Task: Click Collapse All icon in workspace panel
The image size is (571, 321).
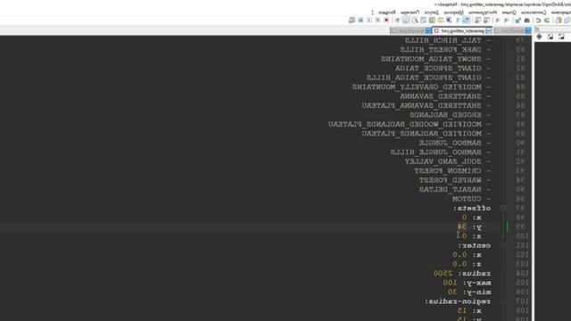Action: (x=550, y=37)
